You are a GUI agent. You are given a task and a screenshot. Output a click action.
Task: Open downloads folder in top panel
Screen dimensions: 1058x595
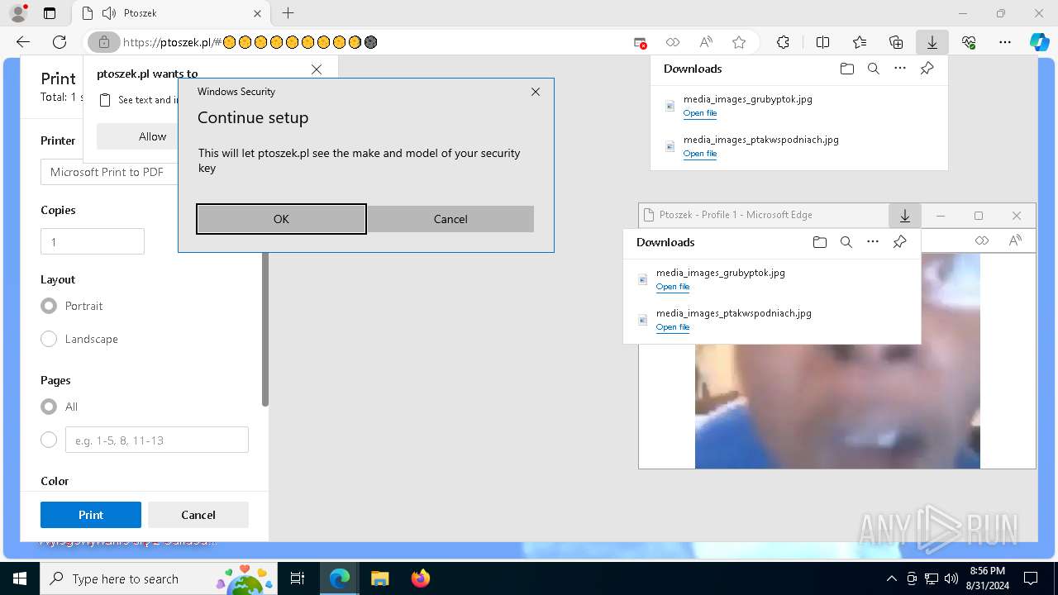[x=846, y=69]
